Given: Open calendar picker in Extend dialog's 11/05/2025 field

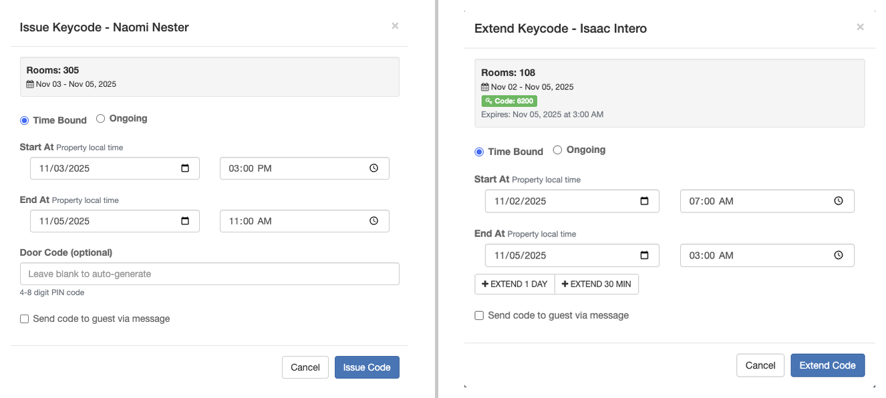Looking at the screenshot, I should point(644,255).
